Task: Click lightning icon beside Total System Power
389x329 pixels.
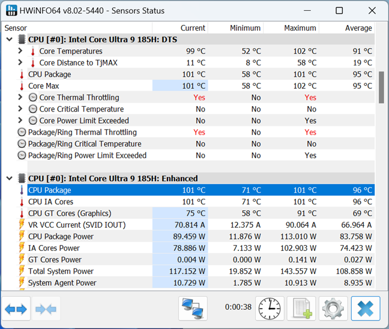Action: tap(22, 270)
